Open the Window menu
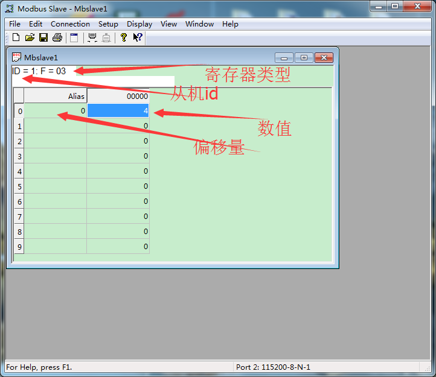 point(199,24)
